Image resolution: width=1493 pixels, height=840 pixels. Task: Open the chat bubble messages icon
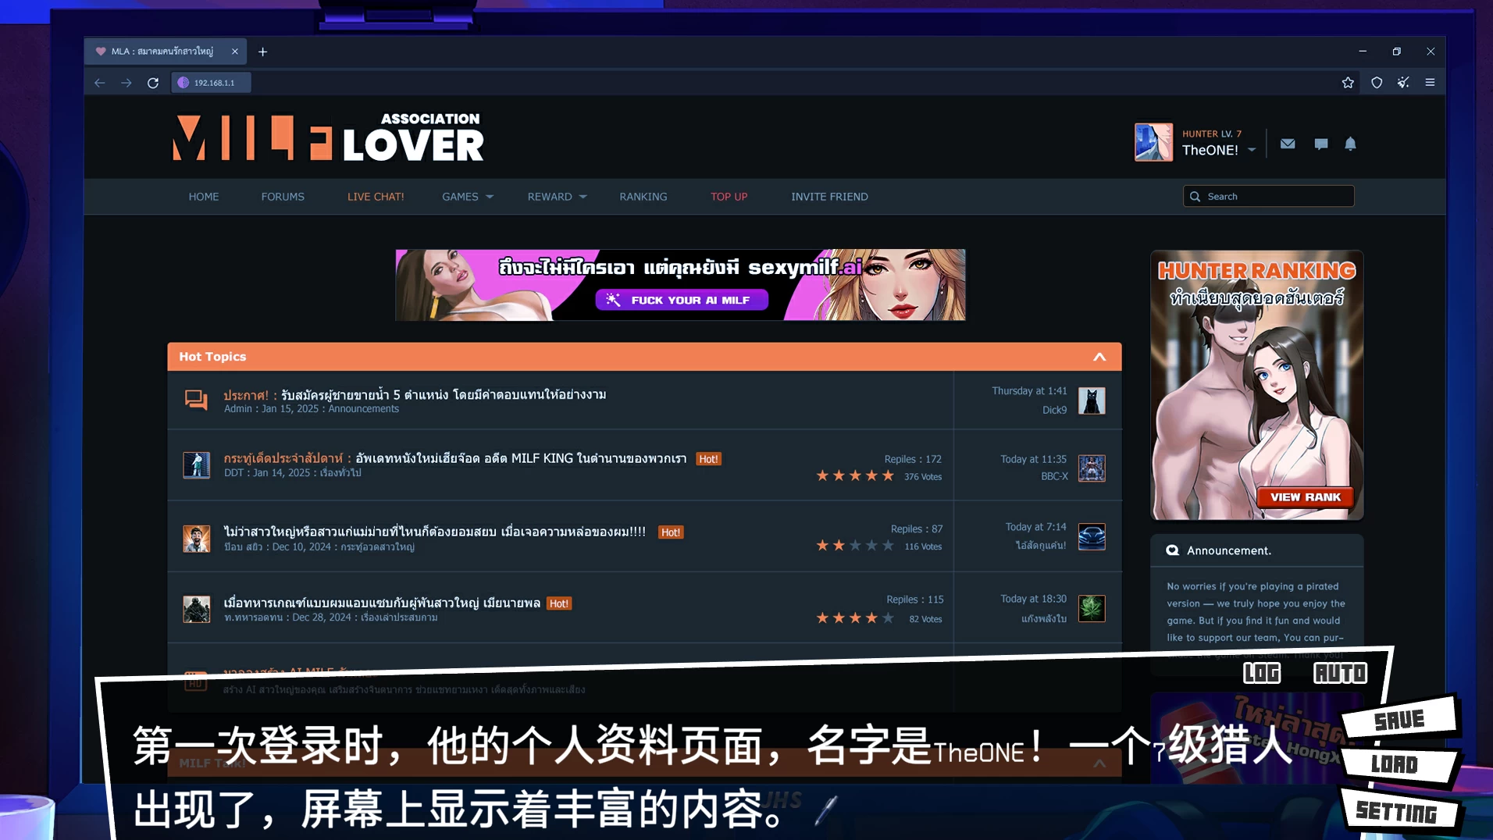tap(1320, 144)
